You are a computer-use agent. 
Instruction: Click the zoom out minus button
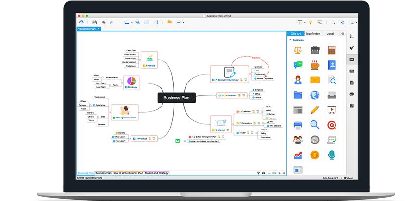click(269, 173)
